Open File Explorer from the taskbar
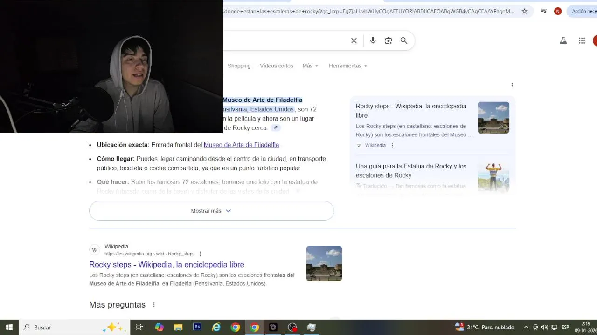Screen dimensions: 597x335 coord(178,328)
